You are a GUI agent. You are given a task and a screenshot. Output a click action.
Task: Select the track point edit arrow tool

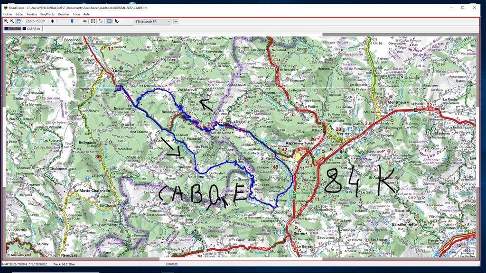click(117, 21)
